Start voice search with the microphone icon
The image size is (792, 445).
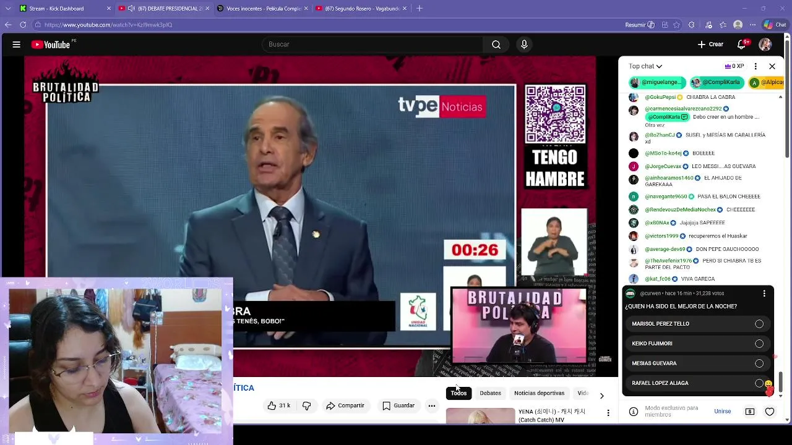point(524,44)
